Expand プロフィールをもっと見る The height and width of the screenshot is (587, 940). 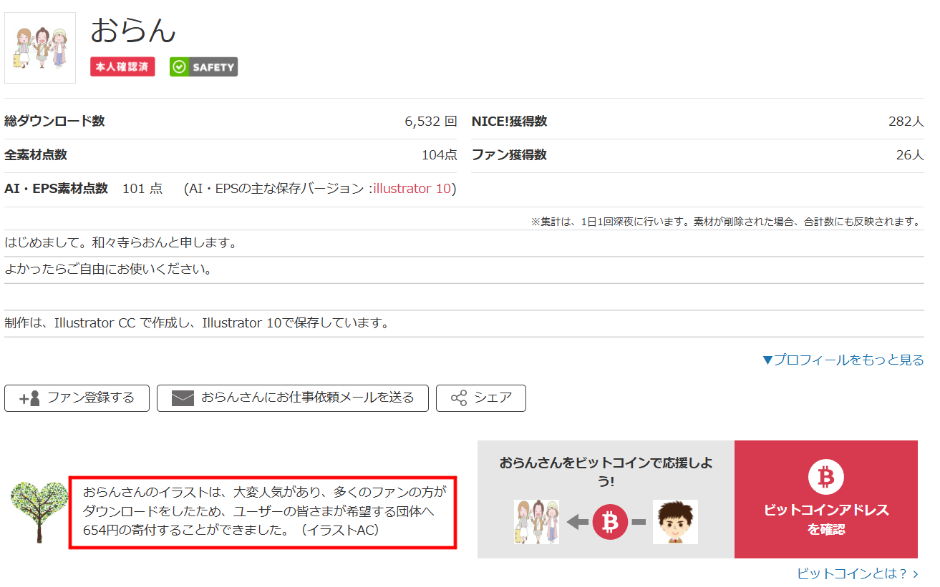point(843,360)
